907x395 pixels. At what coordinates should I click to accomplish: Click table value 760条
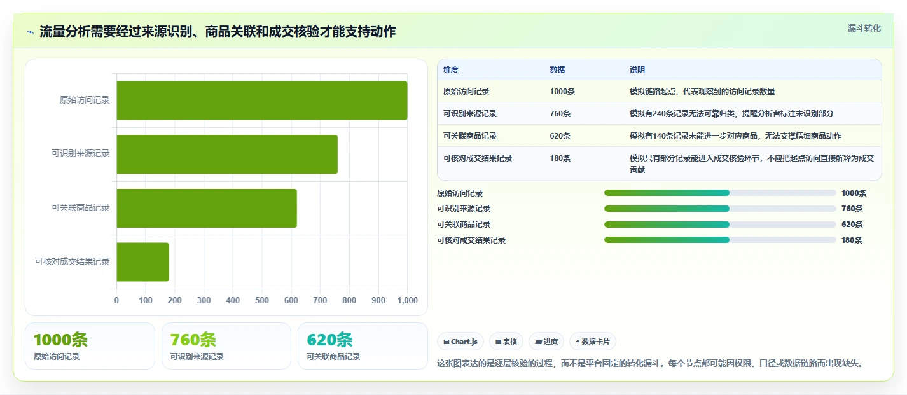(560, 114)
